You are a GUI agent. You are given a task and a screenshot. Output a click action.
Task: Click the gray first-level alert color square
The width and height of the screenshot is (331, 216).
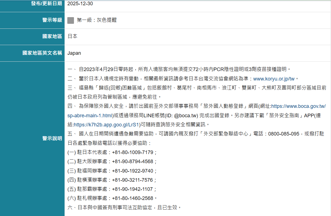point(70,20)
